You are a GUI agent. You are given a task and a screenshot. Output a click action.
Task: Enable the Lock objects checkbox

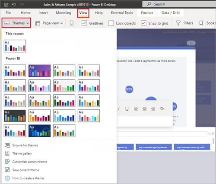click(111, 23)
